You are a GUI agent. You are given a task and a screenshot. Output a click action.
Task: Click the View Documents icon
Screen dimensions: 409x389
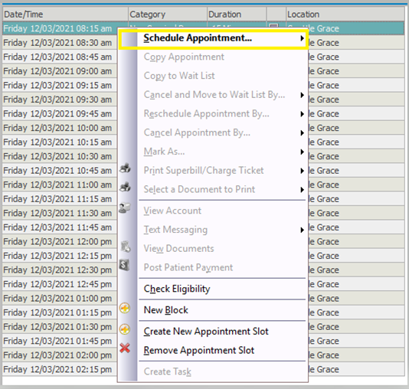coord(126,247)
